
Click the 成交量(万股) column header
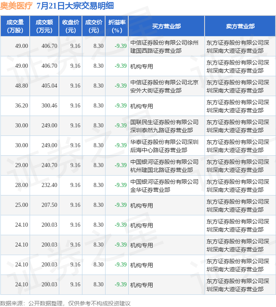pyautogui.click(x=15, y=26)
